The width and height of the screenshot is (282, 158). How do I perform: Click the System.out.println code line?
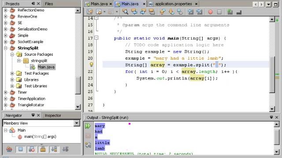coord(177,78)
